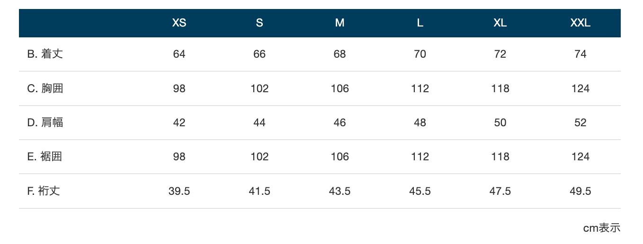Image resolution: width=643 pixels, height=244 pixels.
Task: Click the 裄丈 value 49.5 for XXL
Action: pos(580,191)
